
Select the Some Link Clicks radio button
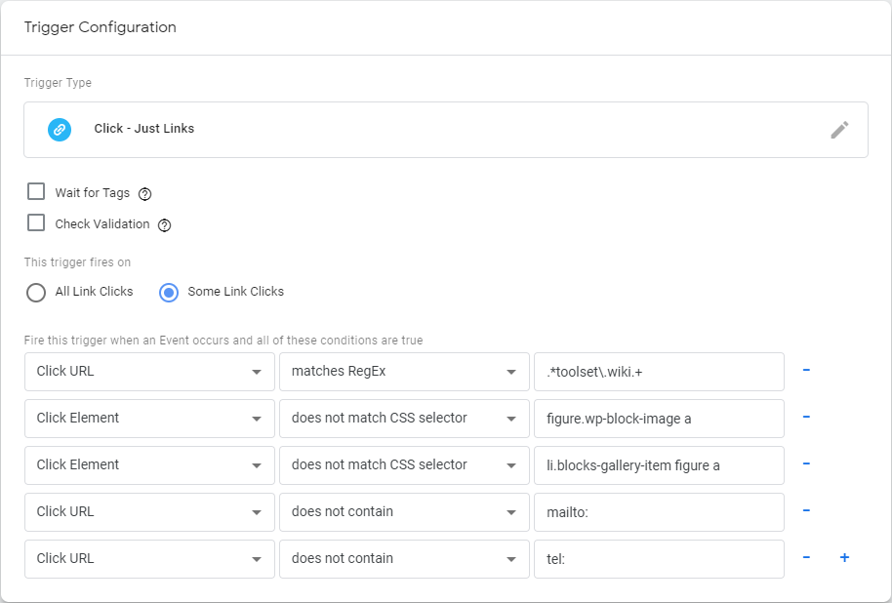click(x=169, y=293)
